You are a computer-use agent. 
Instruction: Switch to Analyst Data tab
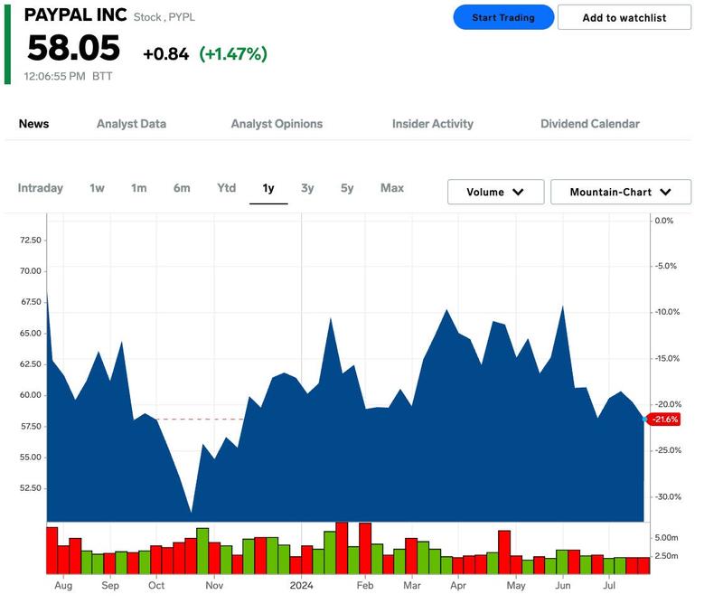[x=131, y=124]
